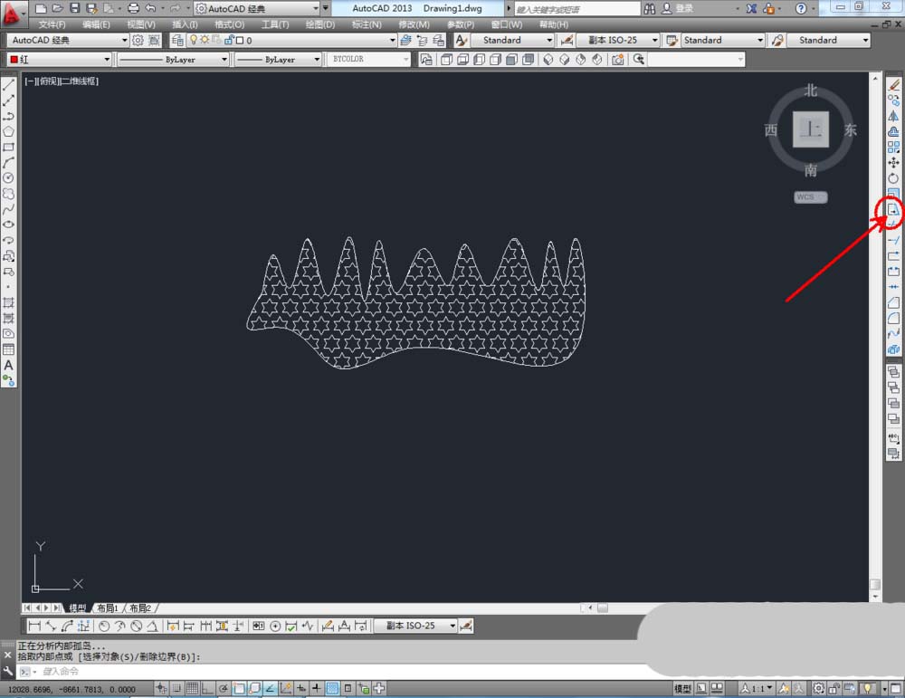Click the binoculars search icon
This screenshot has width=905, height=698.
click(x=650, y=8)
